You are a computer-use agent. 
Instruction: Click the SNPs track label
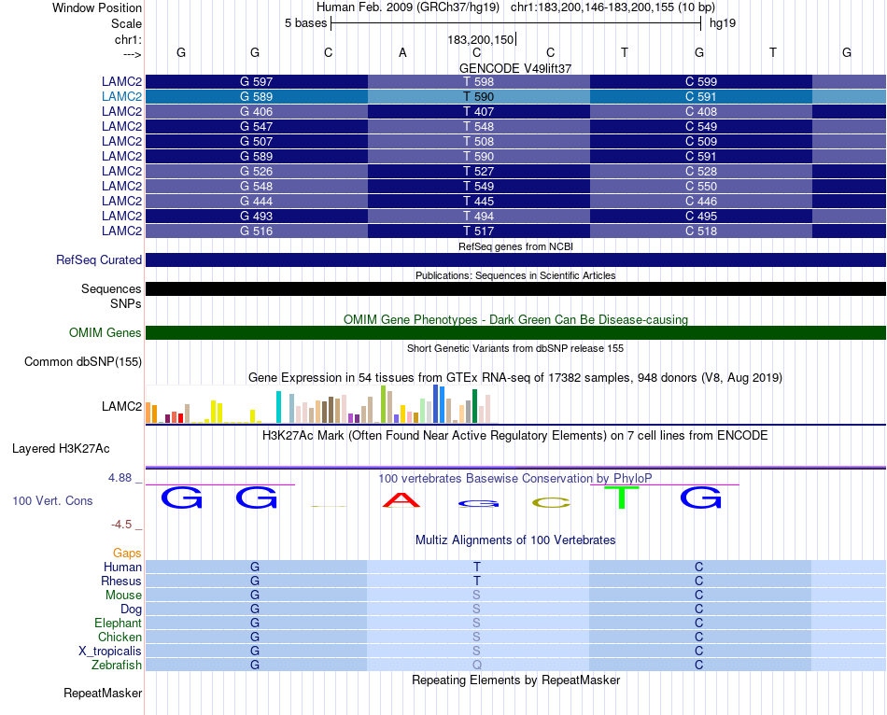[126, 303]
